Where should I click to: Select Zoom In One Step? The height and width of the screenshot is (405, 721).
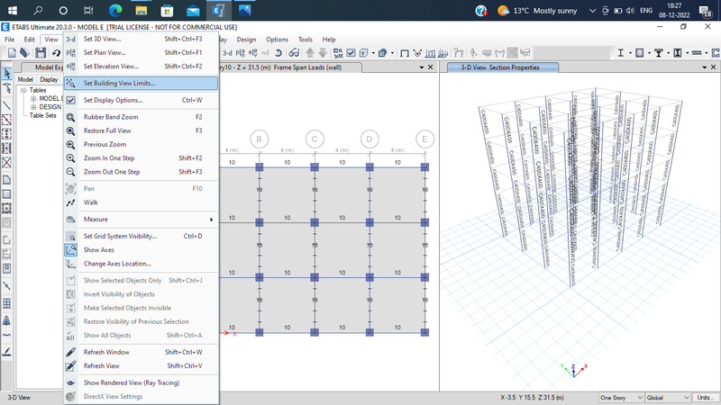click(x=141, y=158)
